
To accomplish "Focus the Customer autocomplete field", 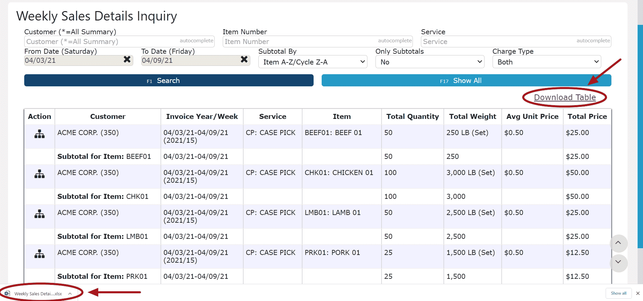I will [101, 42].
